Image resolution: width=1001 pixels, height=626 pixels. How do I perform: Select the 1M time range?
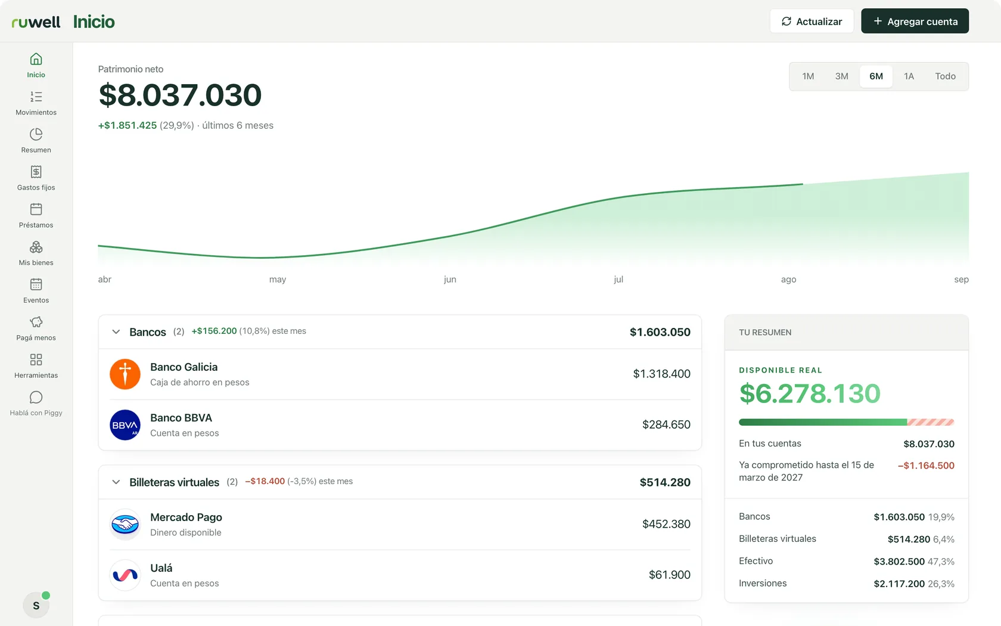point(808,76)
